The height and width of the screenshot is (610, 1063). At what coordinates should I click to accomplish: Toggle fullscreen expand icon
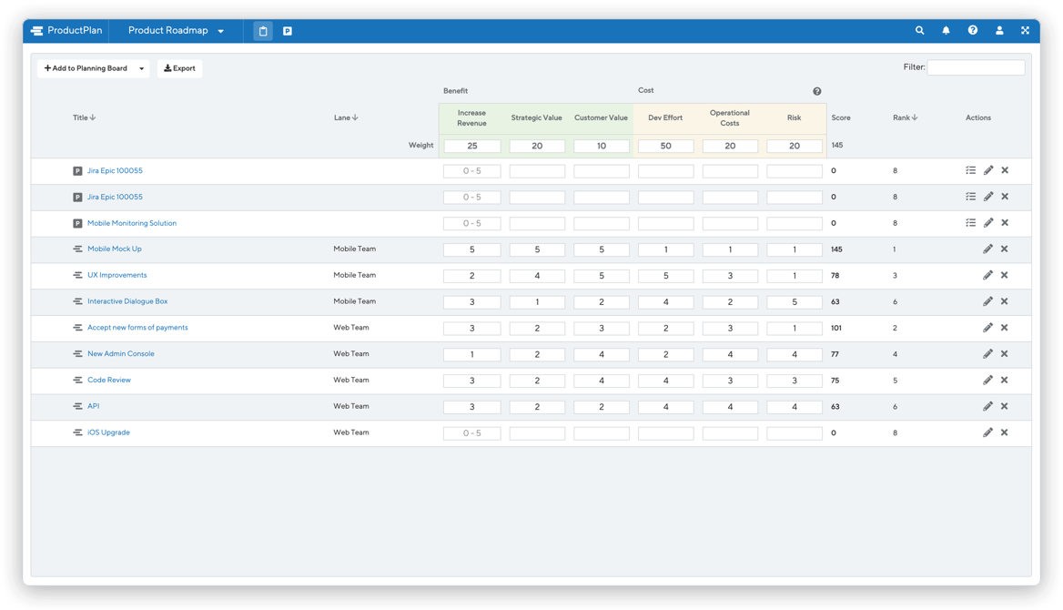(1025, 31)
